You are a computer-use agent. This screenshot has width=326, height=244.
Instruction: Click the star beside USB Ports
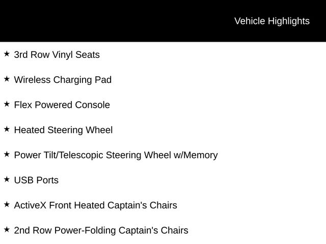[7, 179]
